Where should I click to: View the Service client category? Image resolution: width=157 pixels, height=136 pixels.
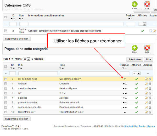pos(151,31)
